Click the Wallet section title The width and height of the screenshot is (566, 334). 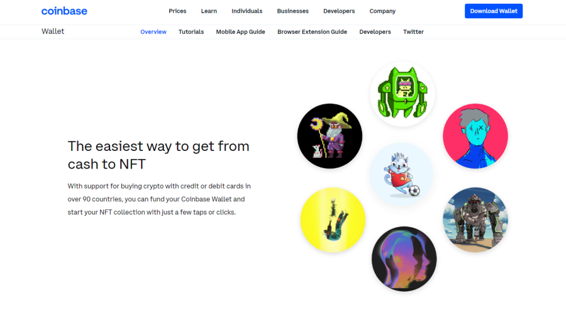point(53,31)
